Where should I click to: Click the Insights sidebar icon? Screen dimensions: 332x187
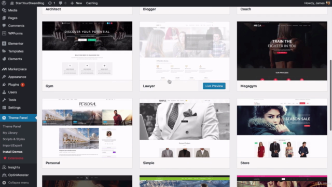4,167
